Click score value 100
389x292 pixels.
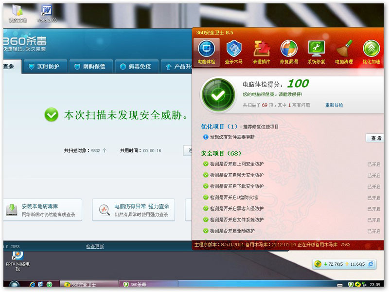click(298, 83)
